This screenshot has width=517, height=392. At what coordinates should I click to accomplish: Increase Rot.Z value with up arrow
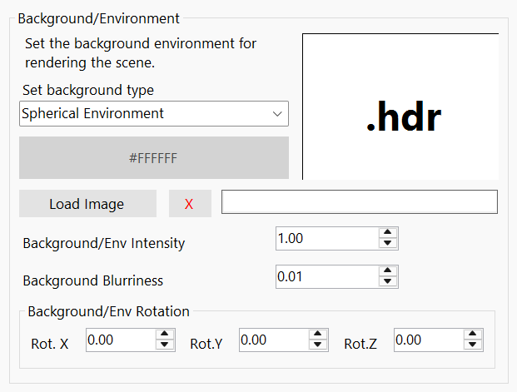(473, 334)
